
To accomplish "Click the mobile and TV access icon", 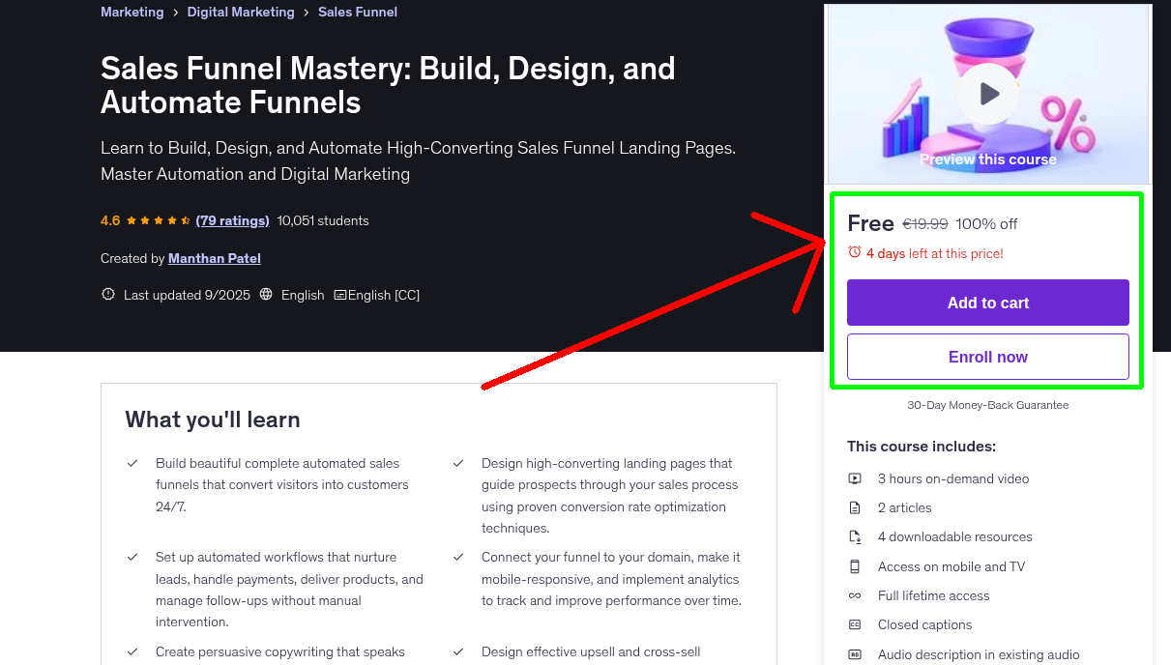I will [855, 565].
